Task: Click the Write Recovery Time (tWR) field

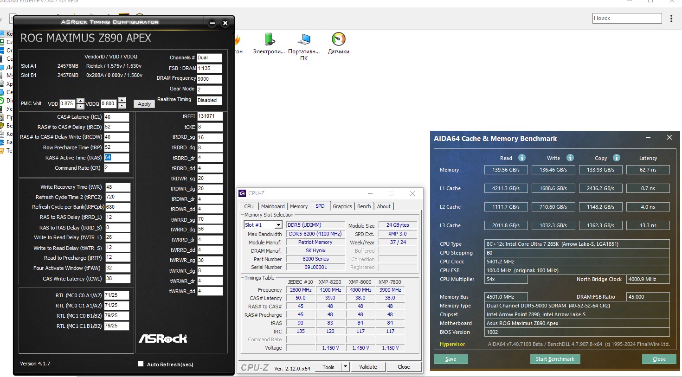Action: pyautogui.click(x=118, y=187)
